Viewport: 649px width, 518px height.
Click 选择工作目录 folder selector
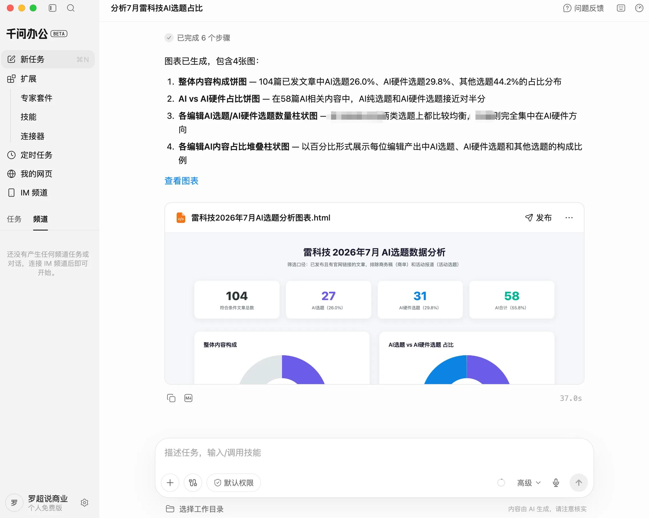[195, 509]
